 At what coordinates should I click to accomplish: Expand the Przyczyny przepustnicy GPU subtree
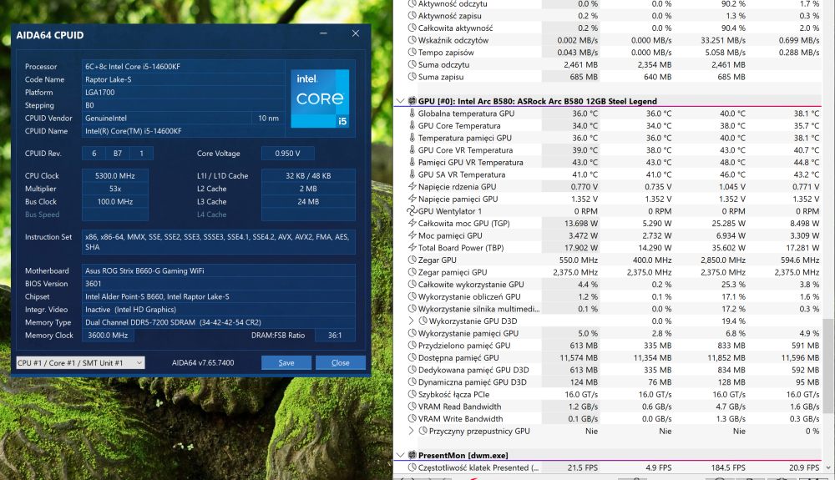[x=411, y=432]
